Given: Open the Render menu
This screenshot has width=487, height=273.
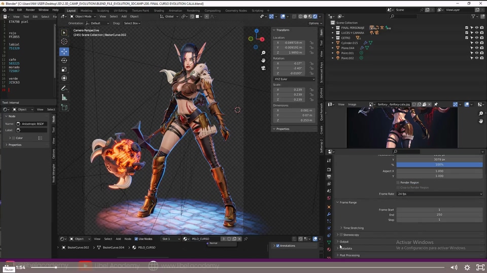Looking at the screenshot, I should (30, 10).
